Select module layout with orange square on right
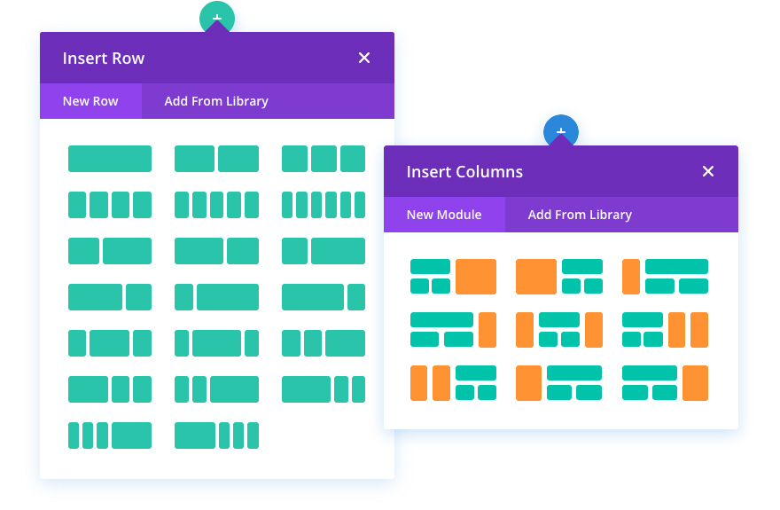Viewport: 780px width, 510px height. [453, 277]
